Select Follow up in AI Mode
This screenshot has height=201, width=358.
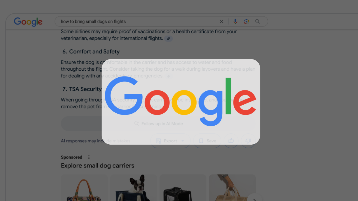(158, 124)
